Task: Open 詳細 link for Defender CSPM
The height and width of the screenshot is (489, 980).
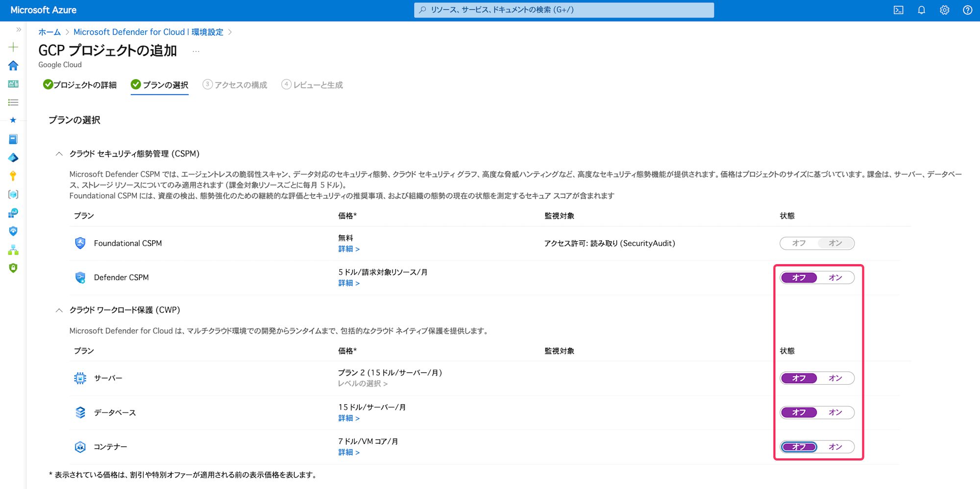Action: pos(349,283)
